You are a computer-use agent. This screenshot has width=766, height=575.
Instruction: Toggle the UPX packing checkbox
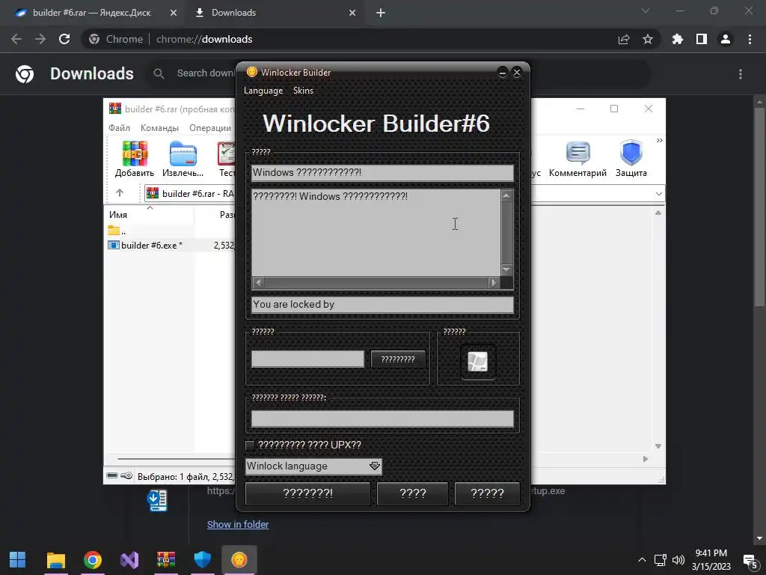point(250,445)
